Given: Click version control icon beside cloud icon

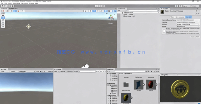Looking at the screenshot, I should pyautogui.click(x=12, y=6).
